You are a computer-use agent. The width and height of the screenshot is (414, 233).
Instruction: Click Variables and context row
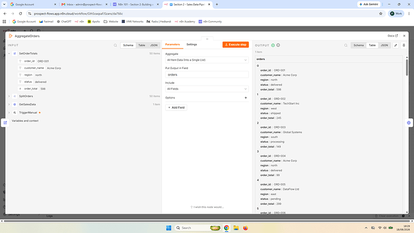coord(25,121)
